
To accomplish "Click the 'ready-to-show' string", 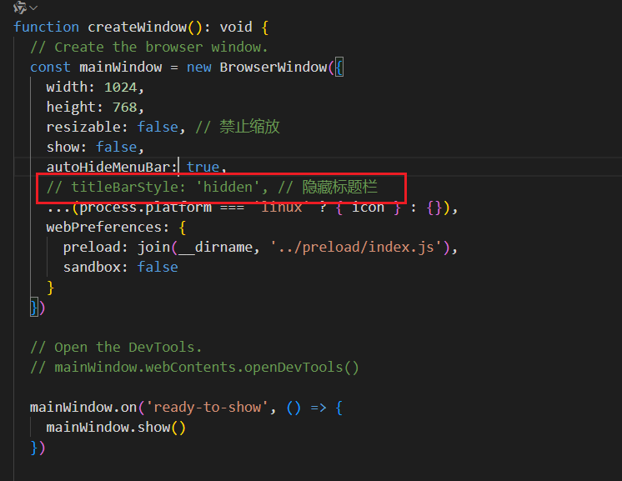I will (208, 408).
